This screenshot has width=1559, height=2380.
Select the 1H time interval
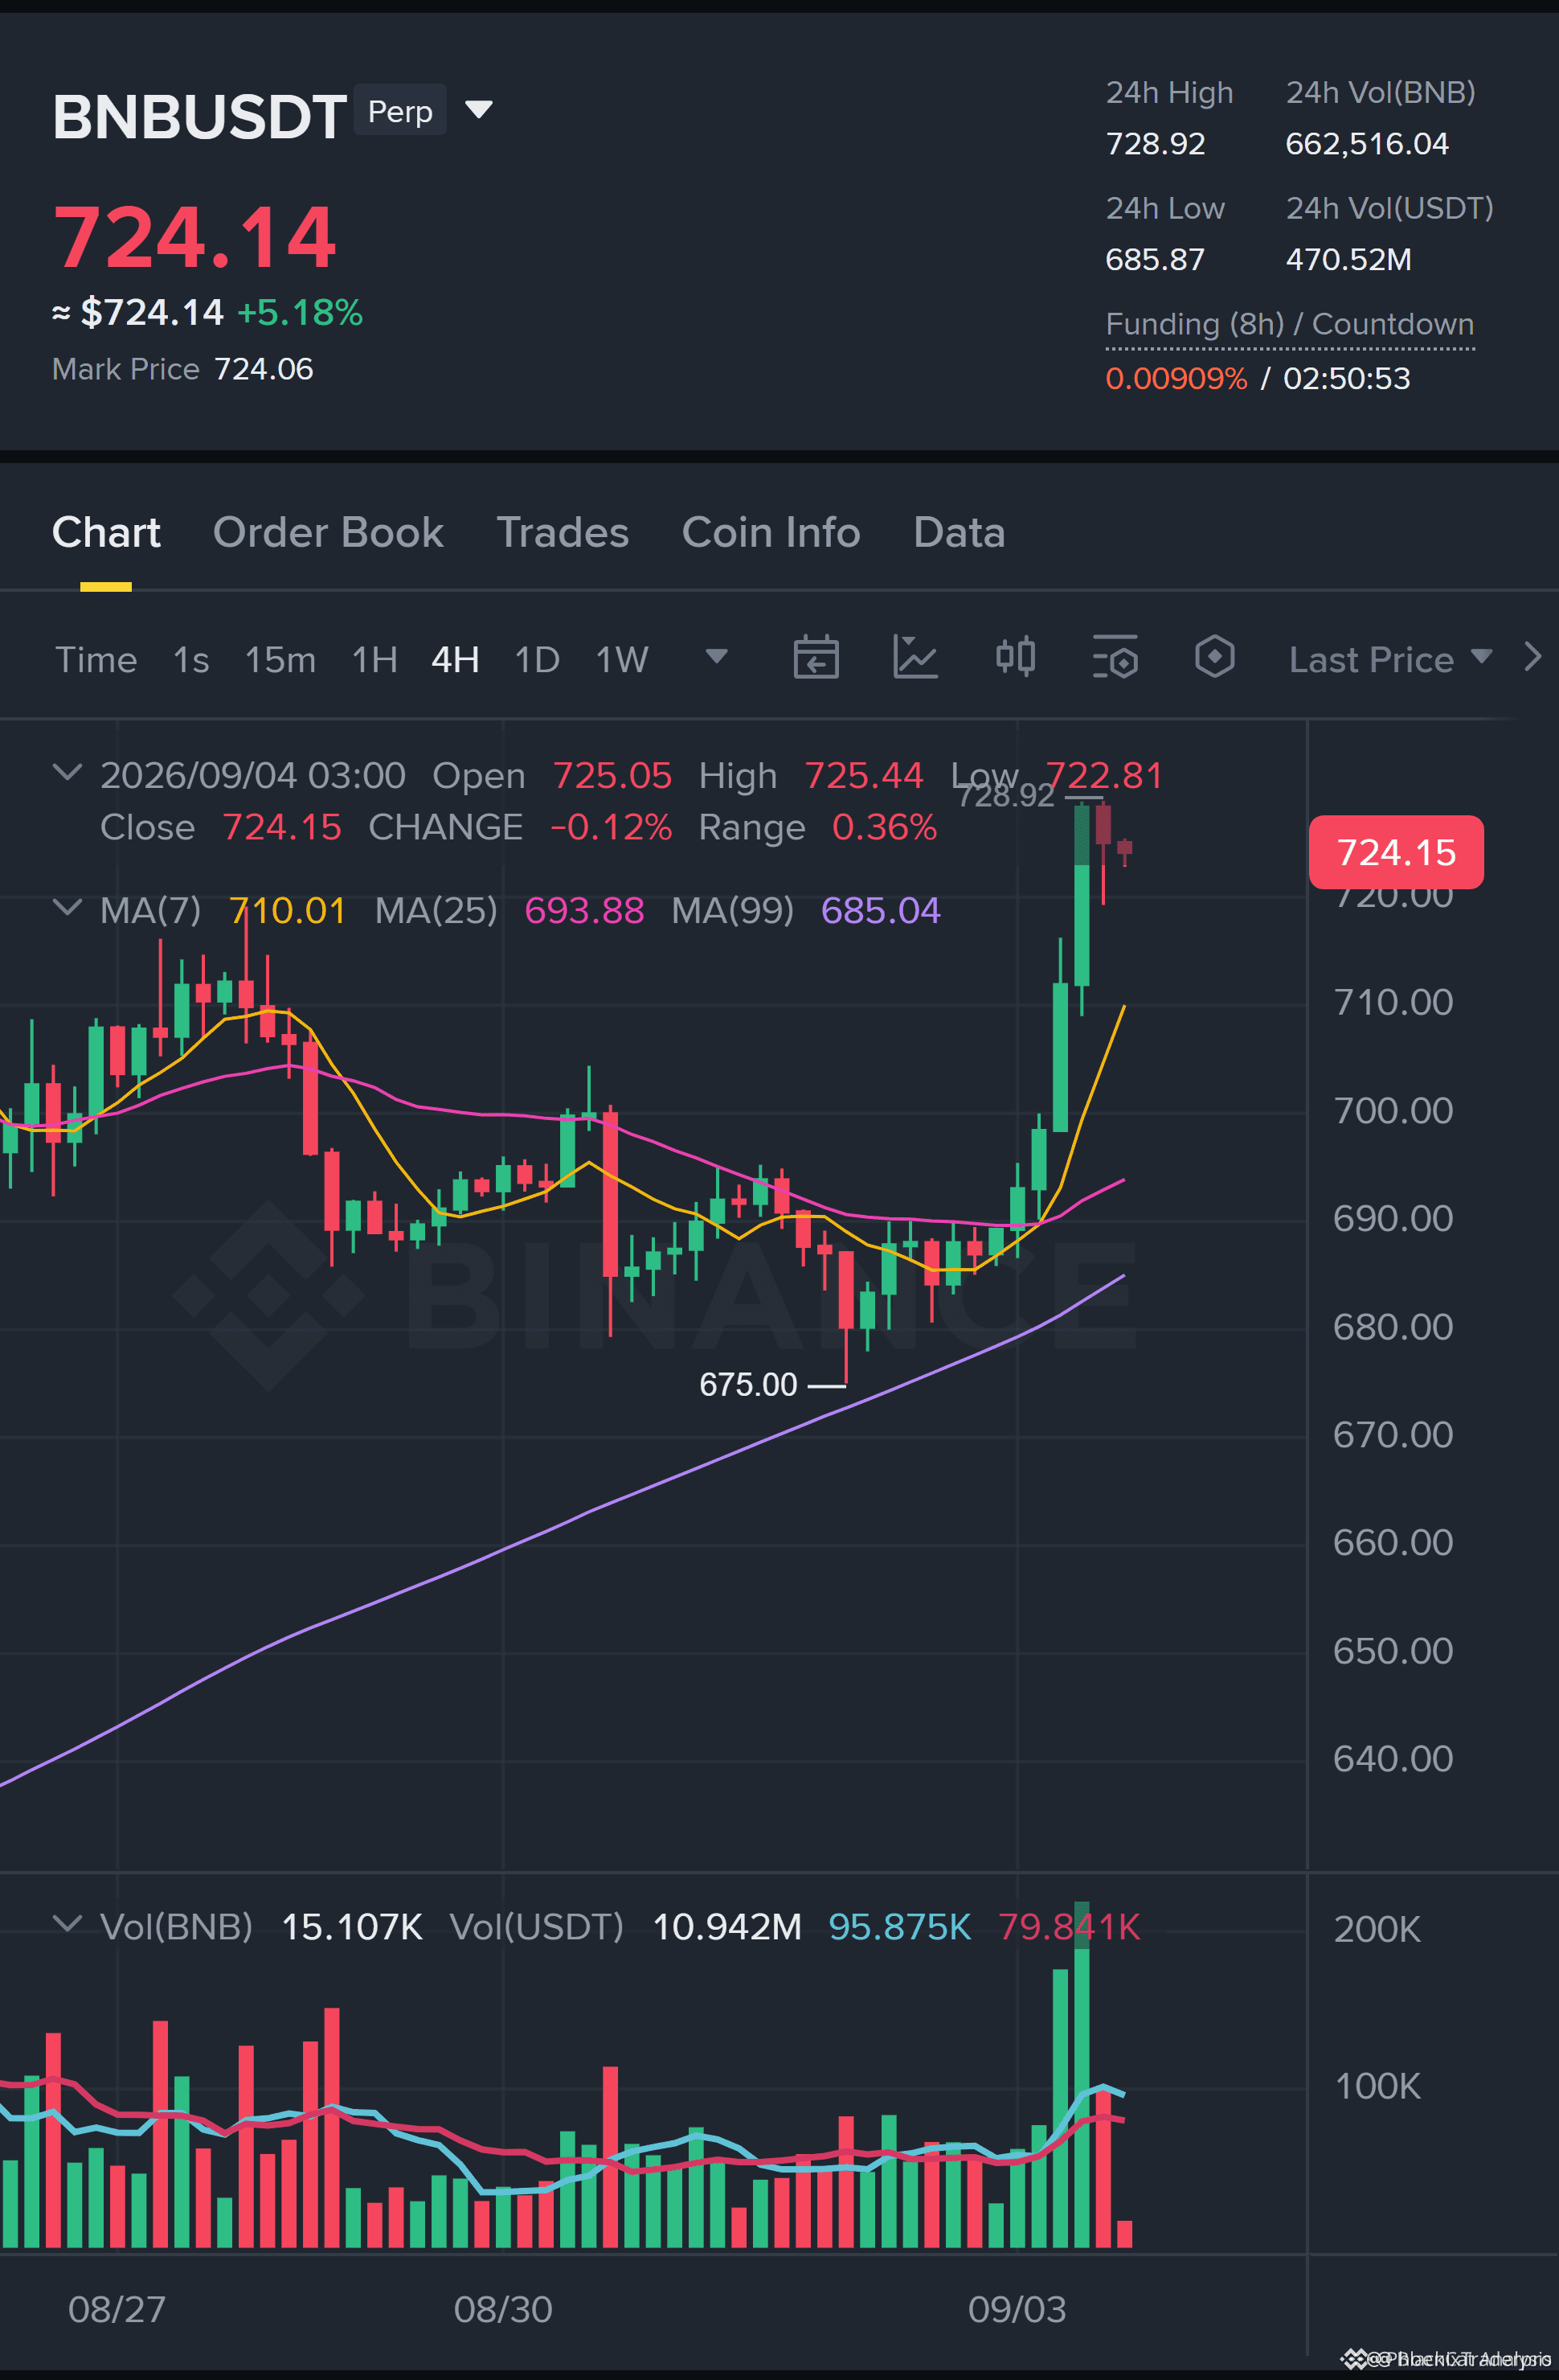point(374,660)
